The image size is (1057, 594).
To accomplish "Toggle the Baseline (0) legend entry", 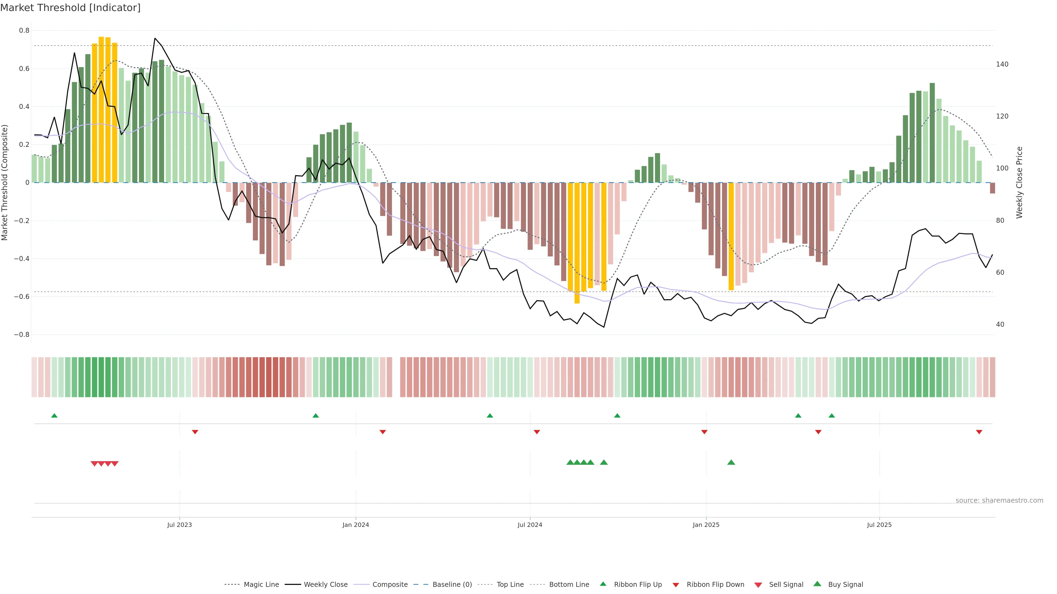I will (452, 585).
